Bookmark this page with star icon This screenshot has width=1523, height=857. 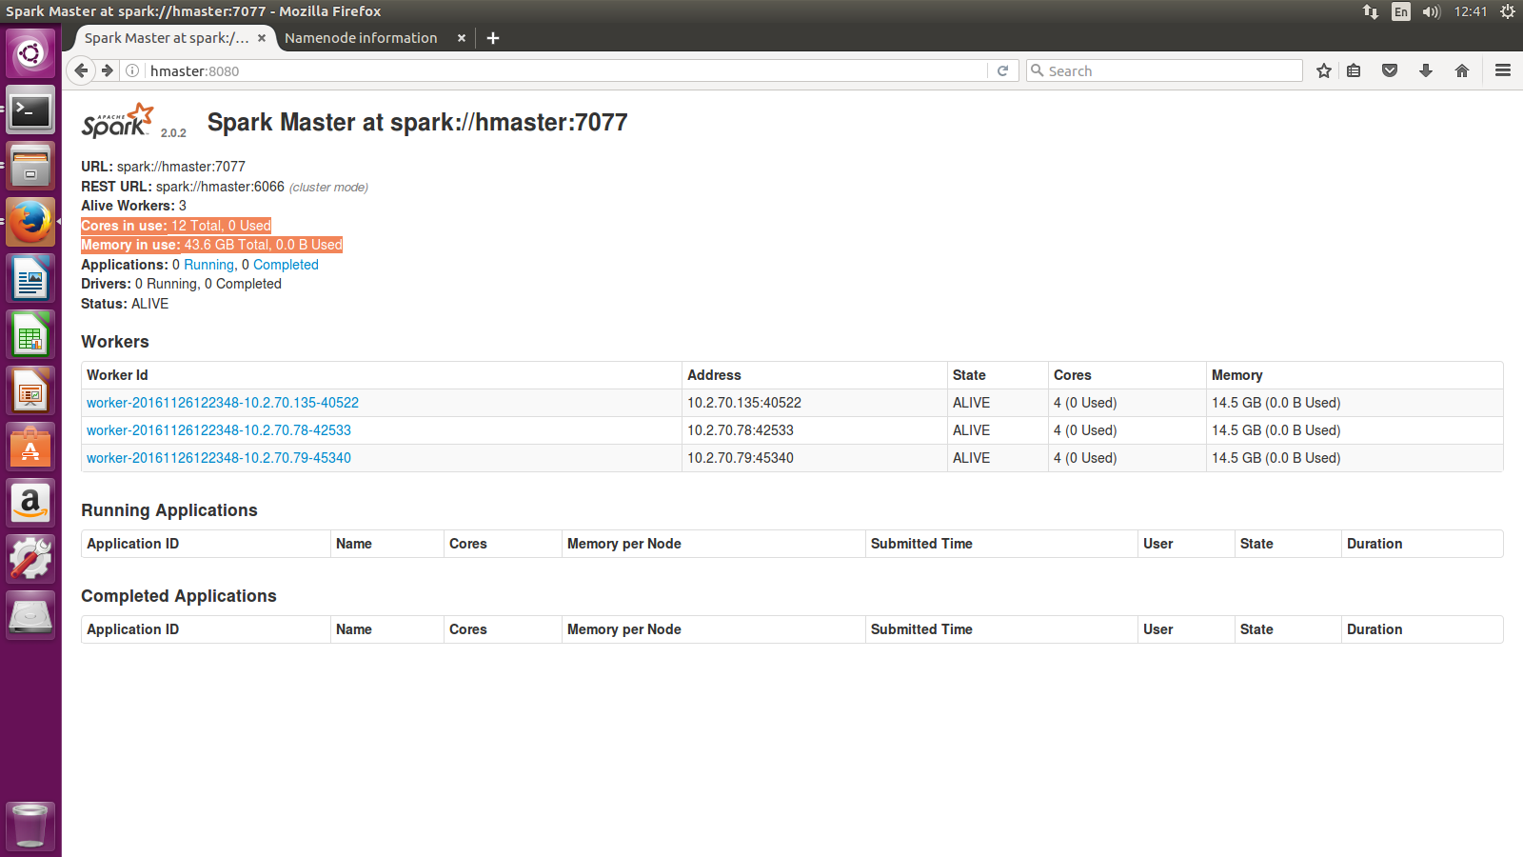click(1323, 70)
